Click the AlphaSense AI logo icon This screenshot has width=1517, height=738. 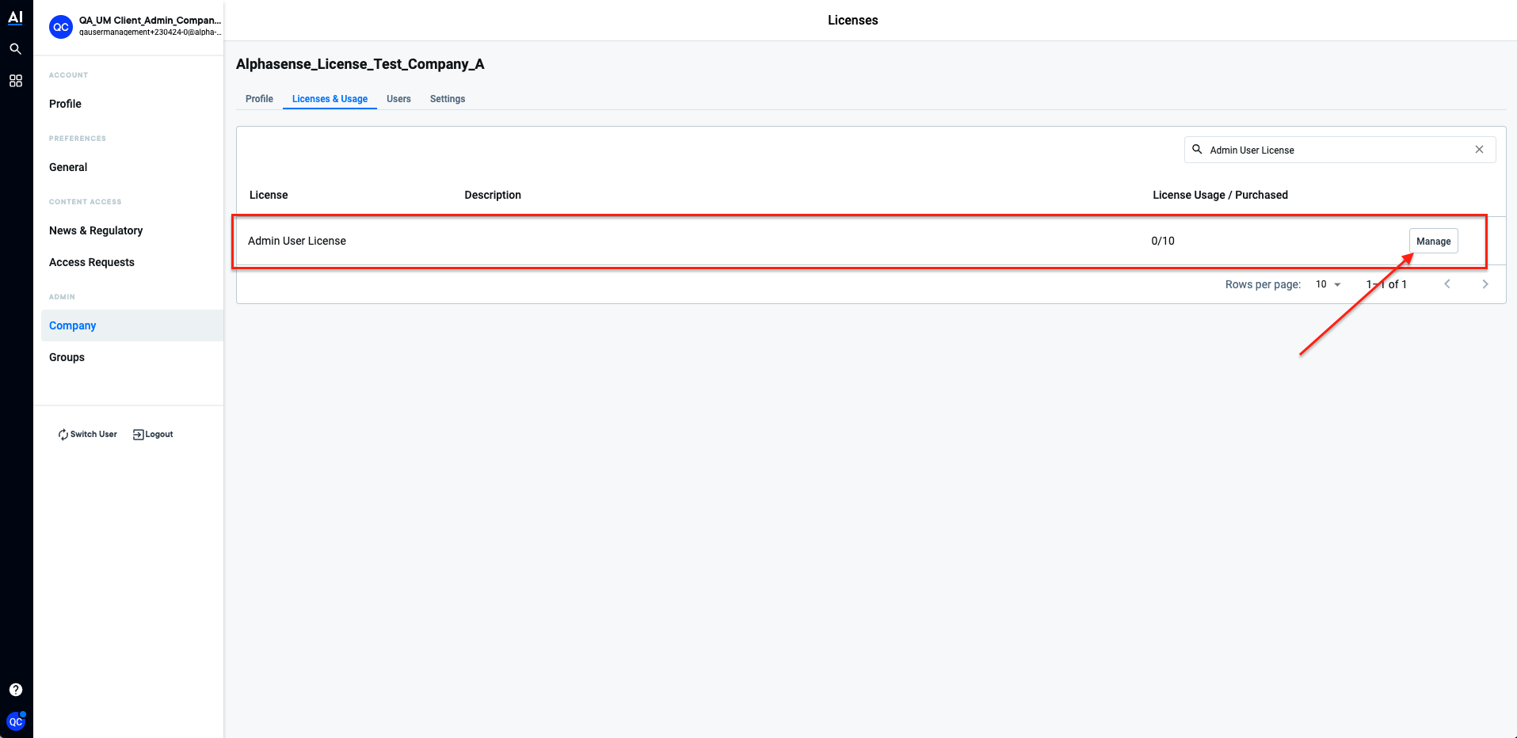pyautogui.click(x=15, y=17)
